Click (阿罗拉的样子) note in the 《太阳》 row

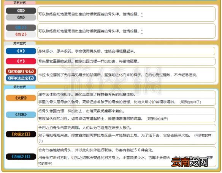click(190, 102)
